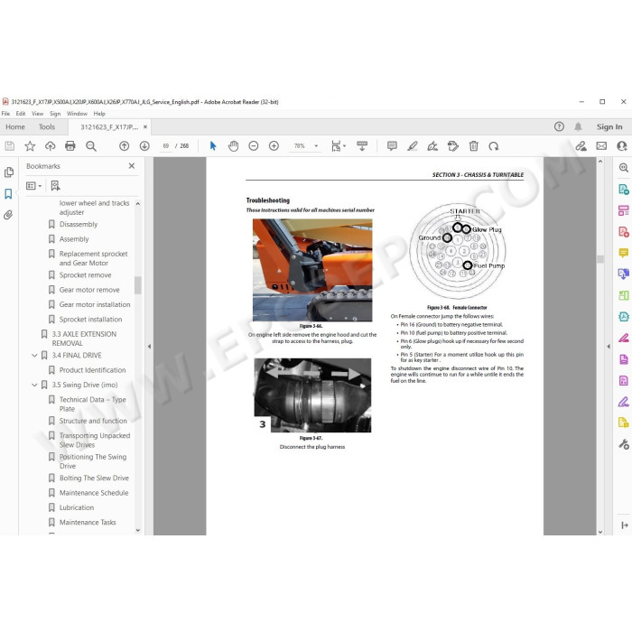Image resolution: width=632 pixels, height=632 pixels.
Task: Switch to the Home tab
Action: coord(15,127)
